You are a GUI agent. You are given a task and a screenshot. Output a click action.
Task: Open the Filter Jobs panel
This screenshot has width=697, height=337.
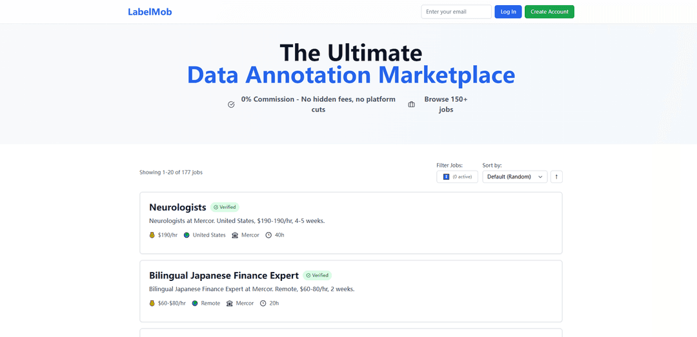coord(457,177)
